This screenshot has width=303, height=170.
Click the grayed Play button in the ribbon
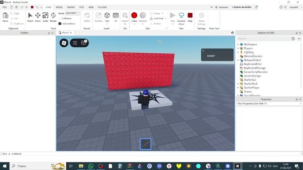point(172,15)
